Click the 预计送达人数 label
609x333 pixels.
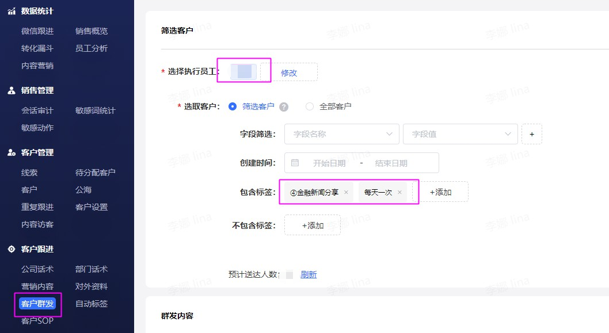(254, 274)
